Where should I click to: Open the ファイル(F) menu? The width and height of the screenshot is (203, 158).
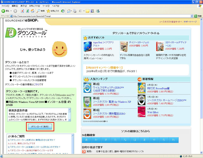coord(5,6)
